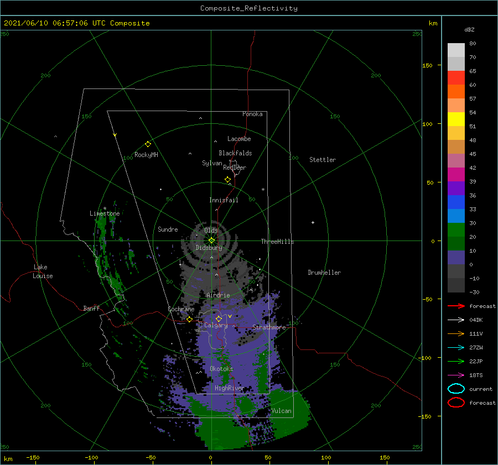This screenshot has width=498, height=465.
Task: Select the Strathmore label
Action: pyautogui.click(x=269, y=327)
